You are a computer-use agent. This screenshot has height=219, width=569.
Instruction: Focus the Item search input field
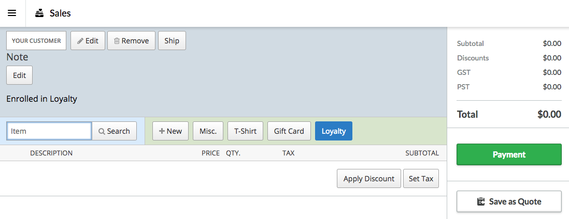click(x=49, y=131)
